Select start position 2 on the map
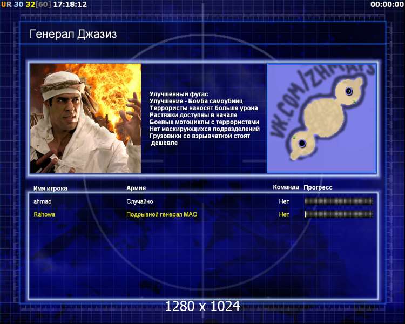 click(349, 91)
